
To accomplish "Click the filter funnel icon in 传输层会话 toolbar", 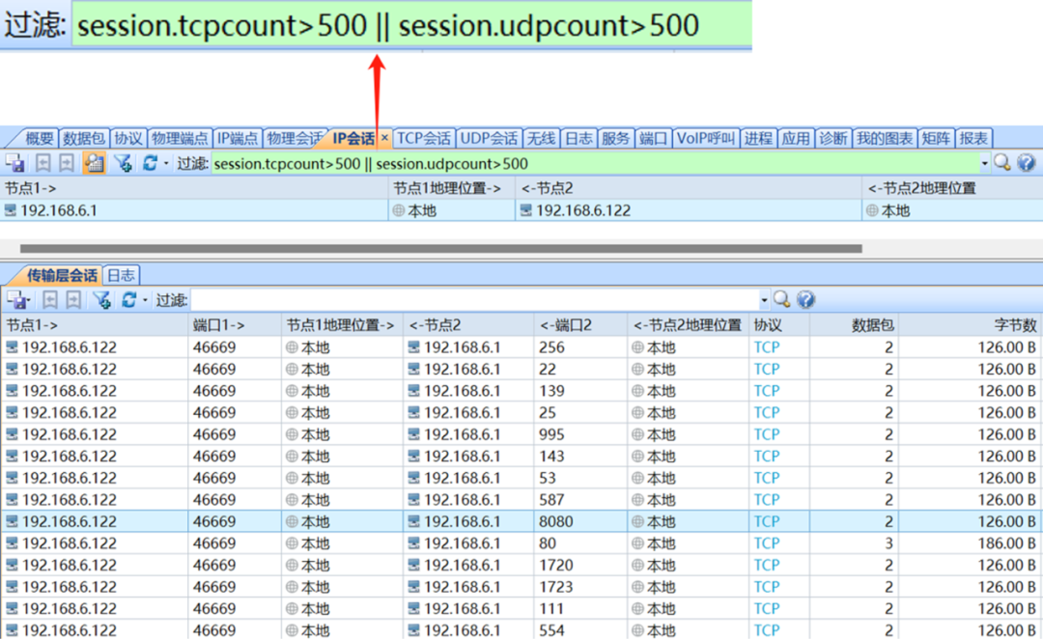I will click(101, 300).
